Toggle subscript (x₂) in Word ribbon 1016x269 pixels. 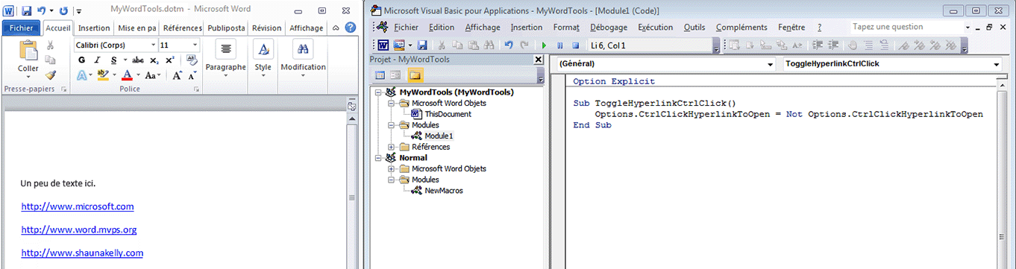pos(154,60)
